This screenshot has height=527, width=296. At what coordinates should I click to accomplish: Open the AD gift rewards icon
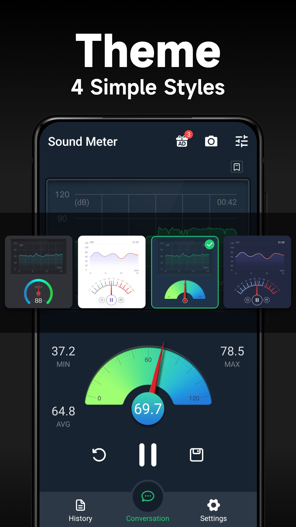(183, 141)
